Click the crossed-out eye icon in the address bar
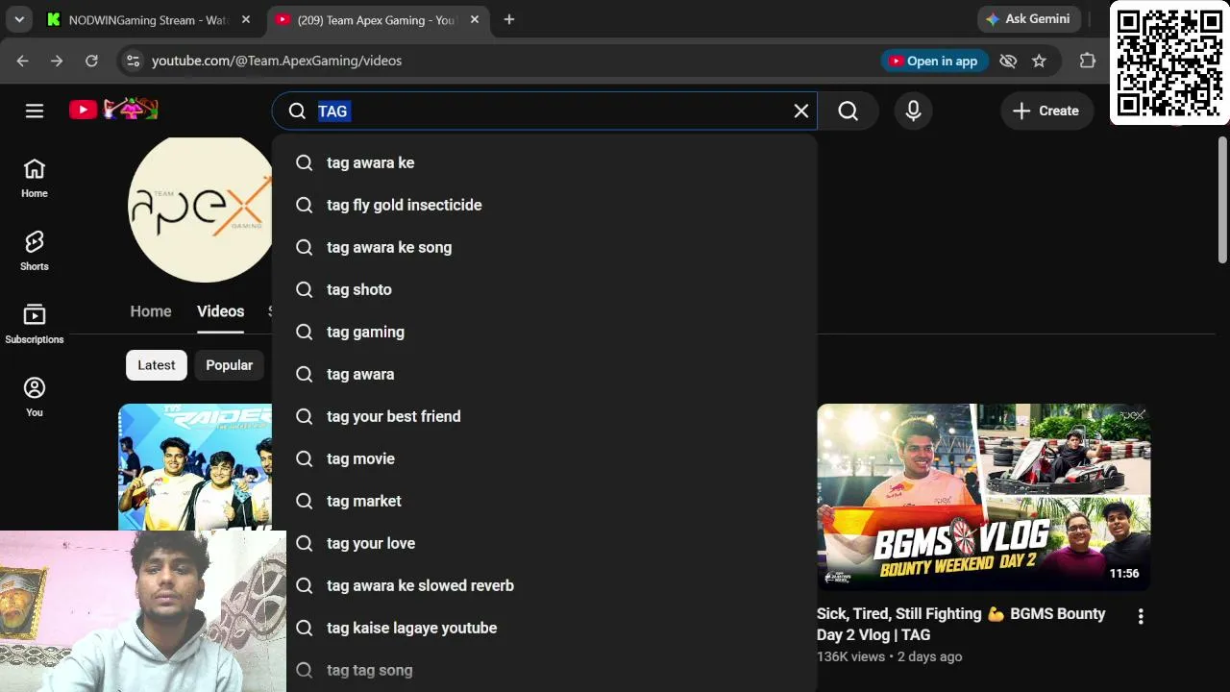Screen dimensions: 1230x692 [x=1008, y=61]
